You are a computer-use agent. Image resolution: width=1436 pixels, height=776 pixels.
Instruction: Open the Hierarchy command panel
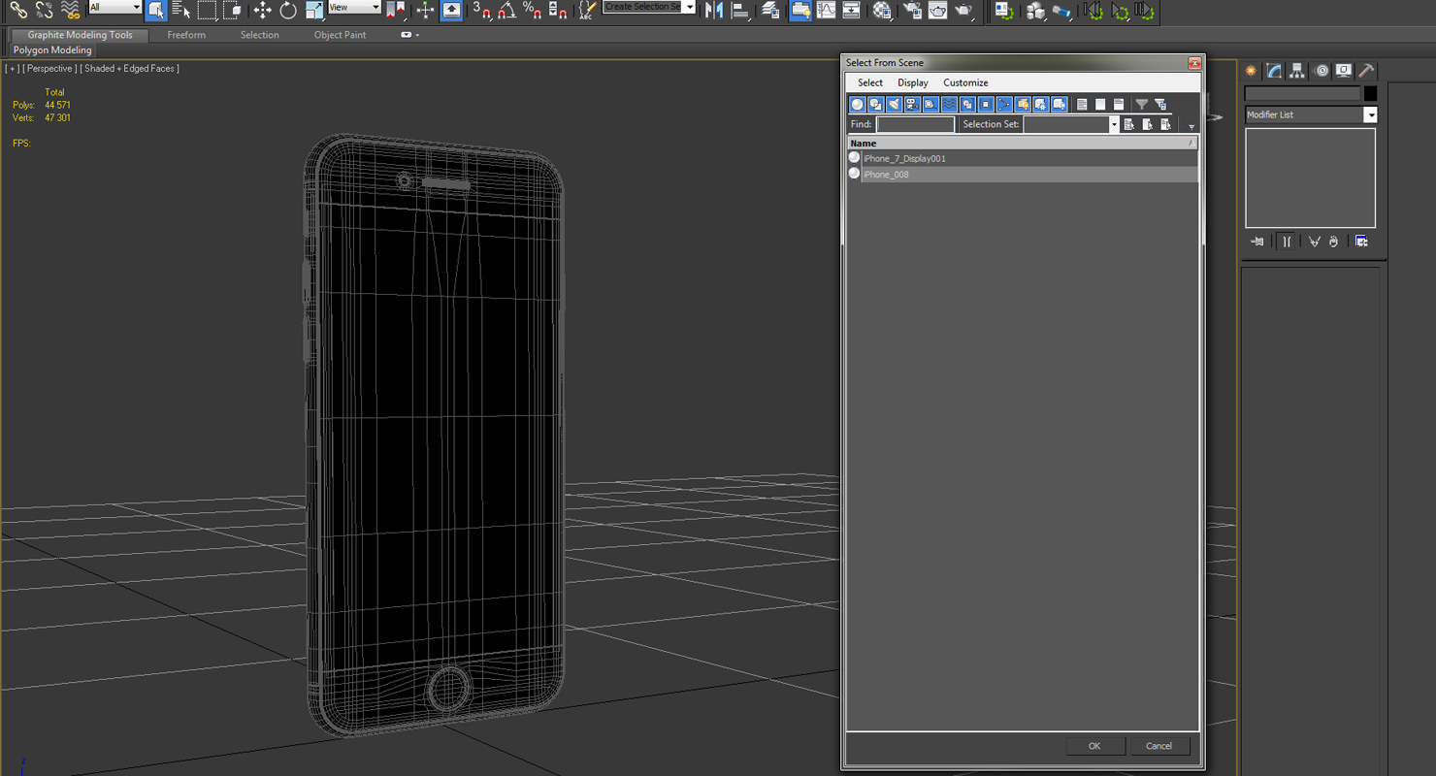tap(1297, 71)
